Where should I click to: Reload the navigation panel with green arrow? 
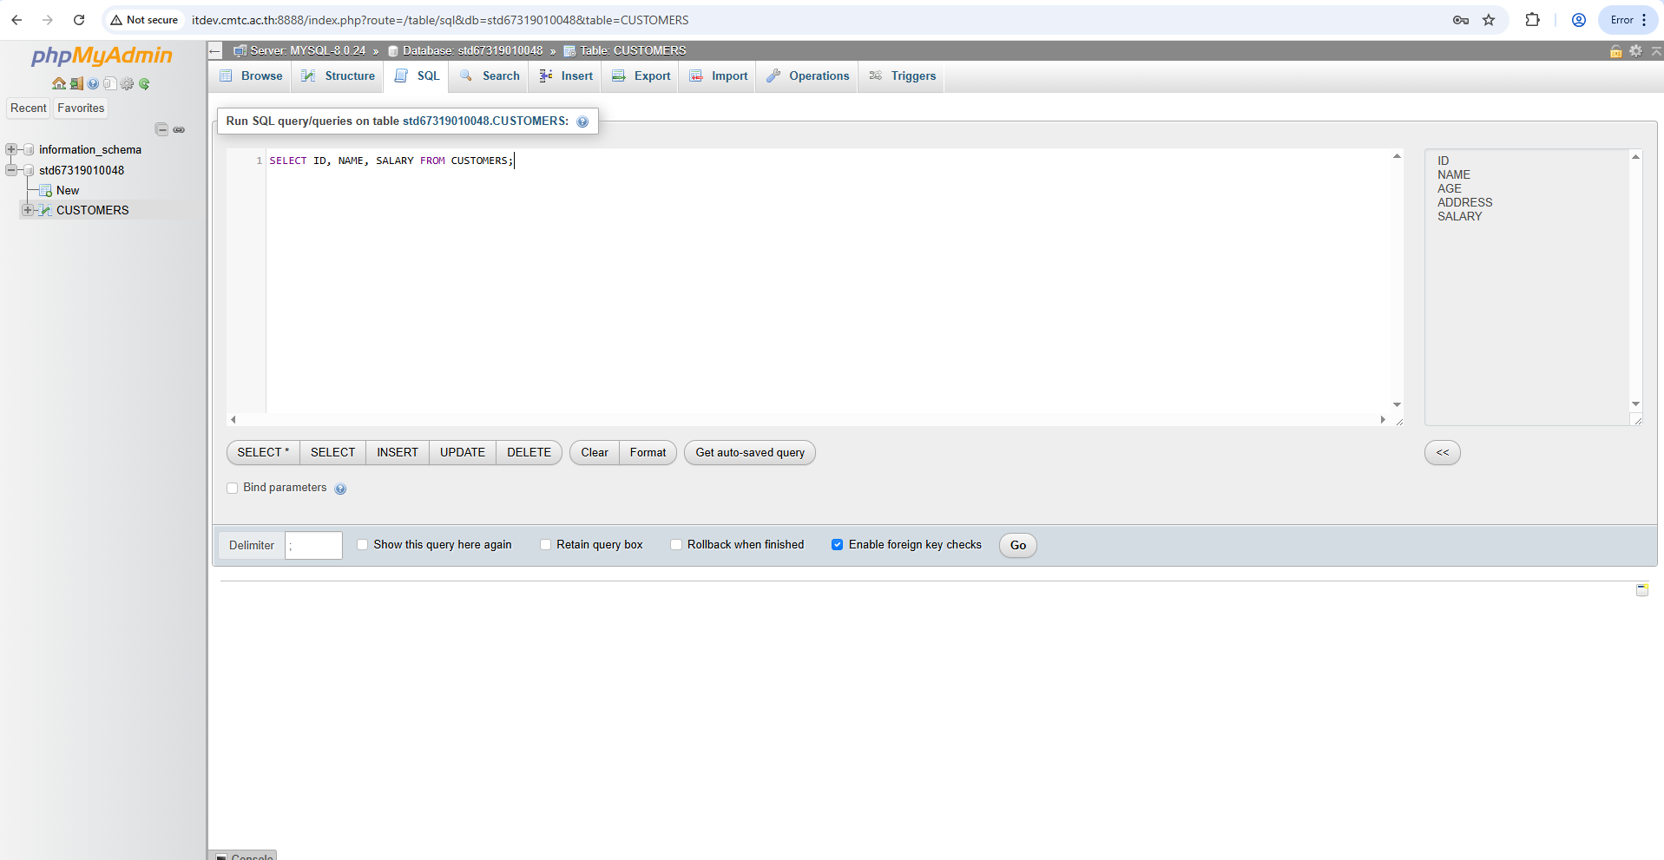pos(144,84)
